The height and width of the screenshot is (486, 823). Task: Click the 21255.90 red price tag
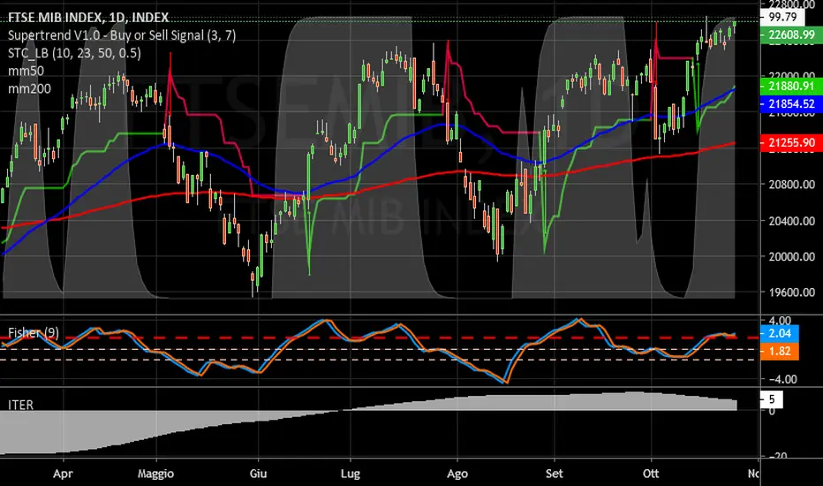(791, 142)
